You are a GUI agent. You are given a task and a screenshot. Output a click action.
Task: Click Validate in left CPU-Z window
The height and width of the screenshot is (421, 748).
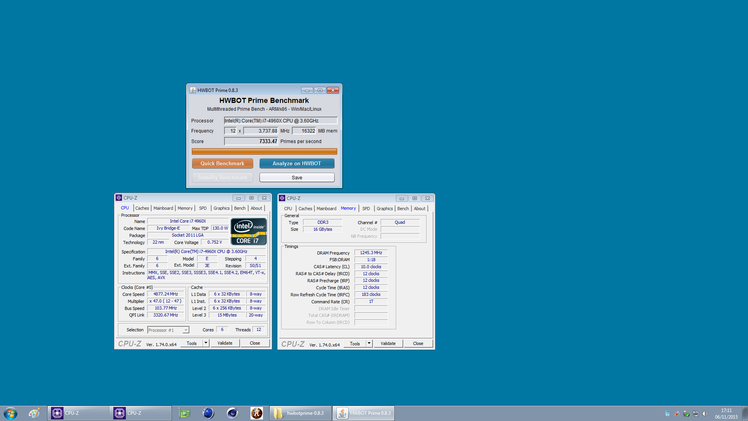225,343
